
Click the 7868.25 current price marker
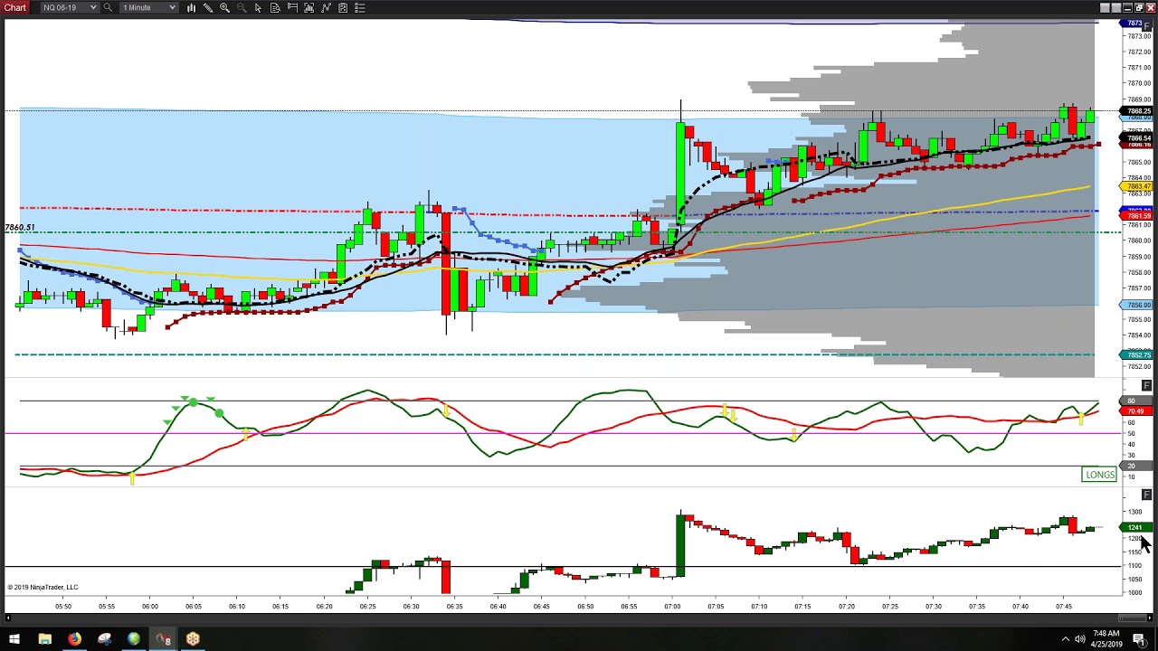(1138, 111)
